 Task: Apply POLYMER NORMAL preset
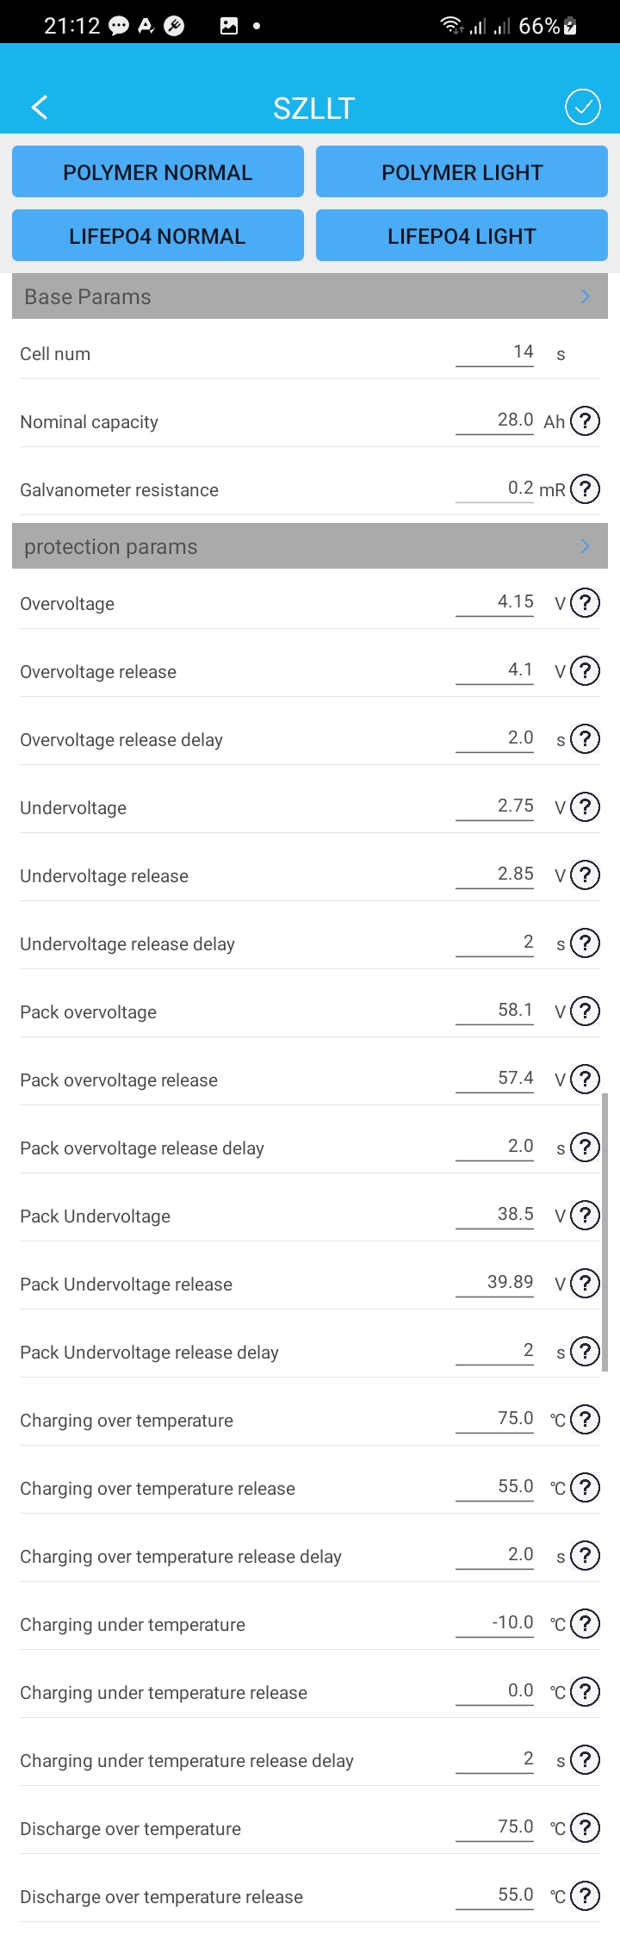[158, 172]
